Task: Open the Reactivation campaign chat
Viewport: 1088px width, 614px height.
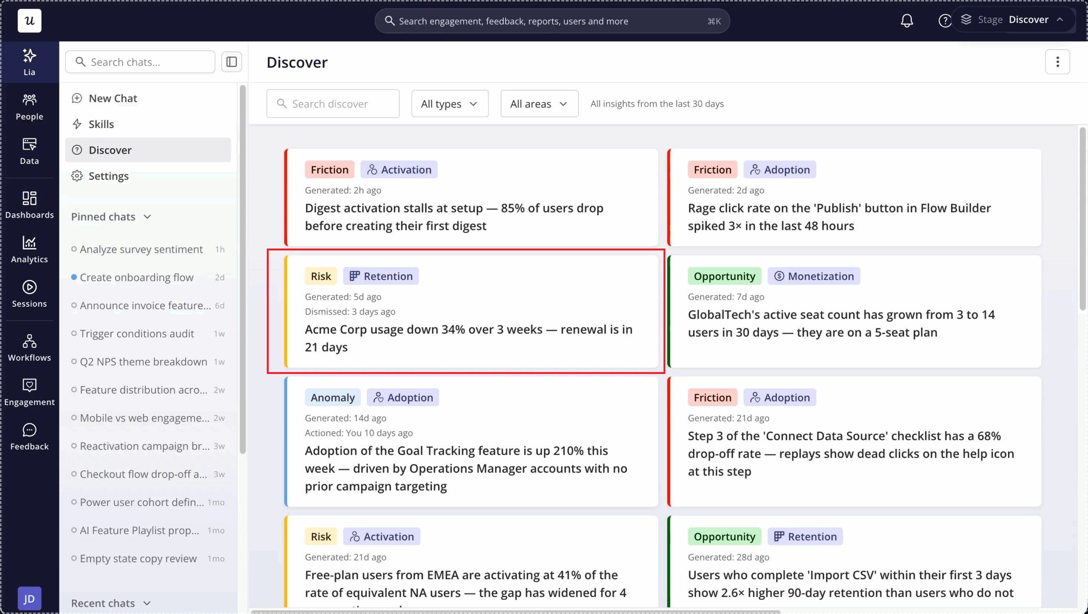Action: point(148,446)
